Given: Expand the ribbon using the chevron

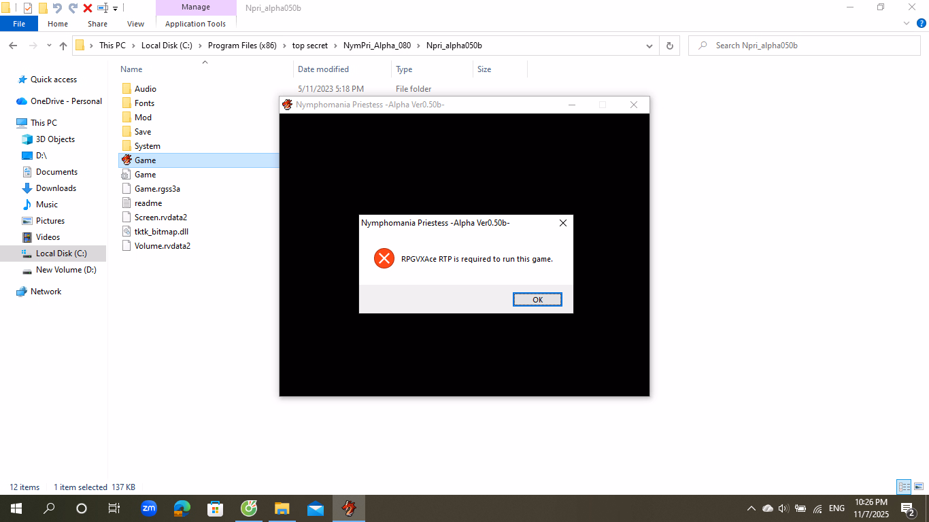Looking at the screenshot, I should point(907,23).
